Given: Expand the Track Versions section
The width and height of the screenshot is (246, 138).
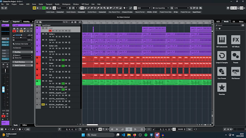Looking at the screenshot, I should [22, 62].
